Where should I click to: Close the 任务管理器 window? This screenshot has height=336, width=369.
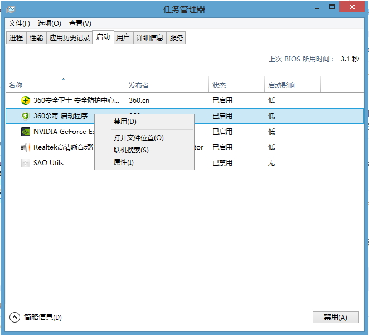click(352, 7)
